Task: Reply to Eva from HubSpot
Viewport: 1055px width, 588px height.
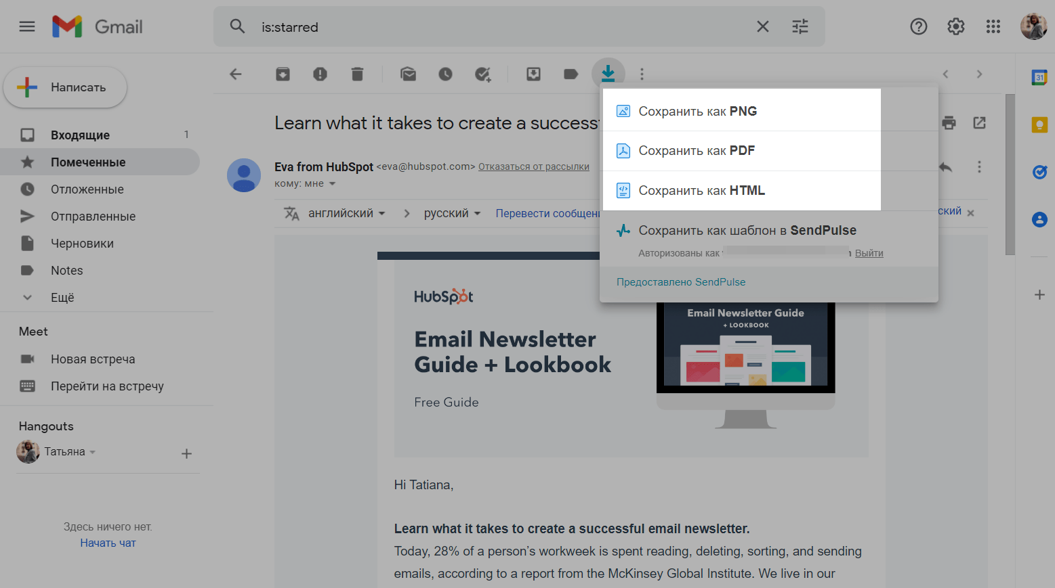Action: click(x=946, y=166)
